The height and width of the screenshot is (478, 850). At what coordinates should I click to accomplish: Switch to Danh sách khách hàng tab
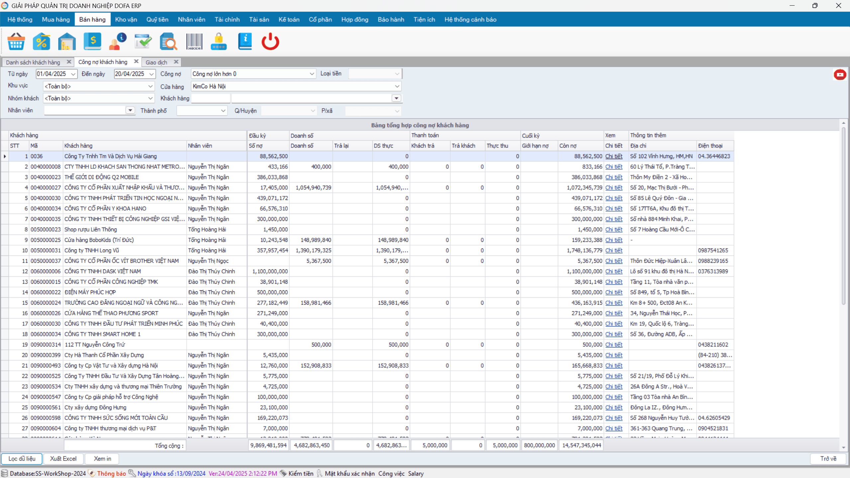pyautogui.click(x=33, y=62)
